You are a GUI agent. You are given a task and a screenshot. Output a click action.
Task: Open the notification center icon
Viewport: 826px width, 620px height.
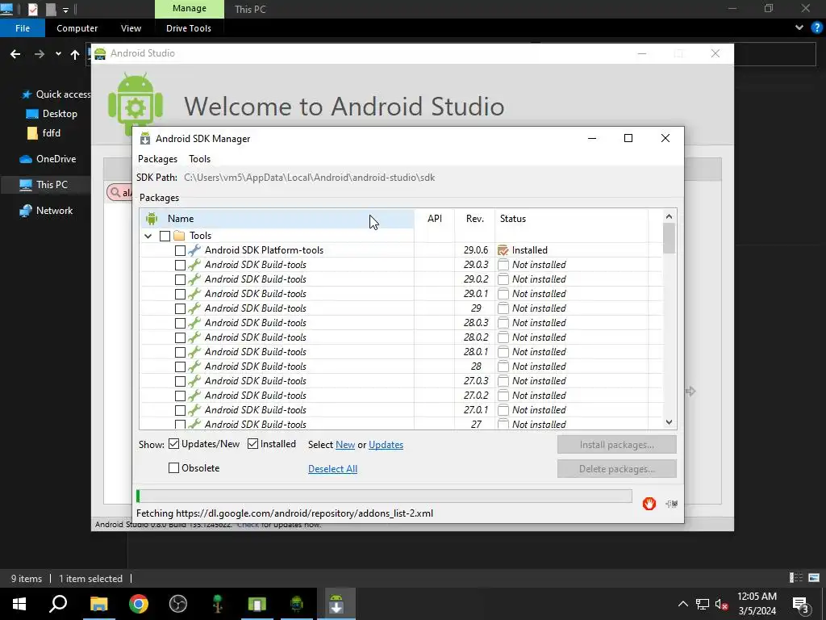click(x=801, y=604)
